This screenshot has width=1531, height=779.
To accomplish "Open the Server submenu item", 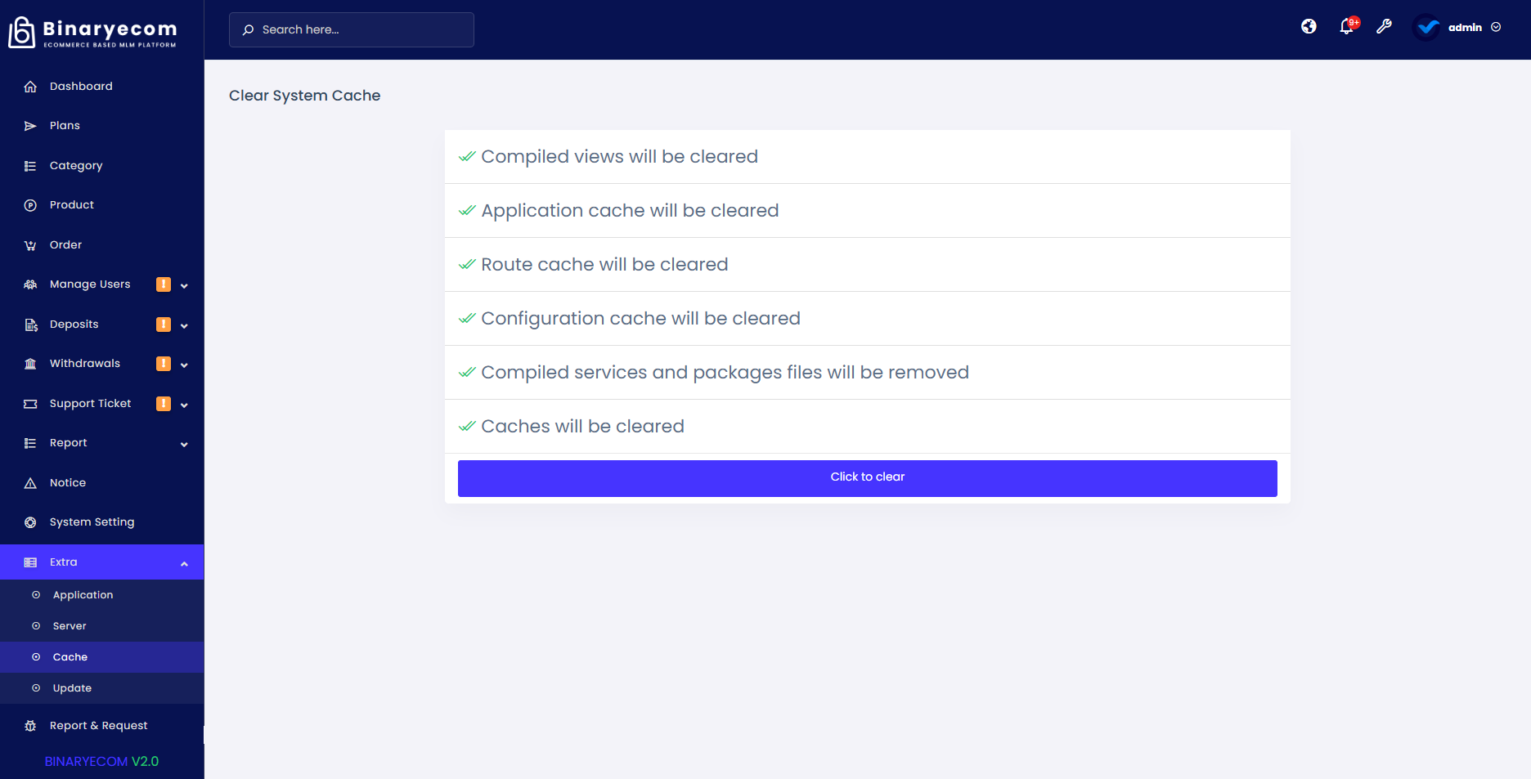I will pyautogui.click(x=70, y=626).
